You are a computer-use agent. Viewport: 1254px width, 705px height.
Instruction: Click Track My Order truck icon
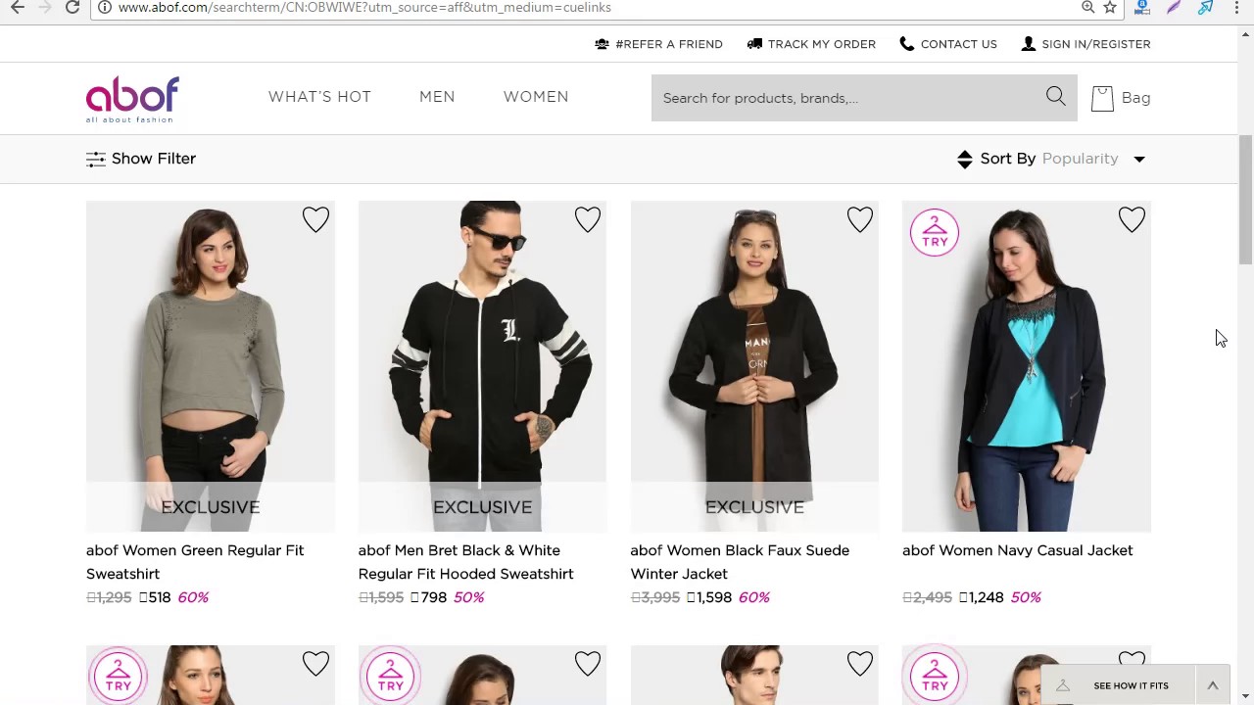pos(754,44)
